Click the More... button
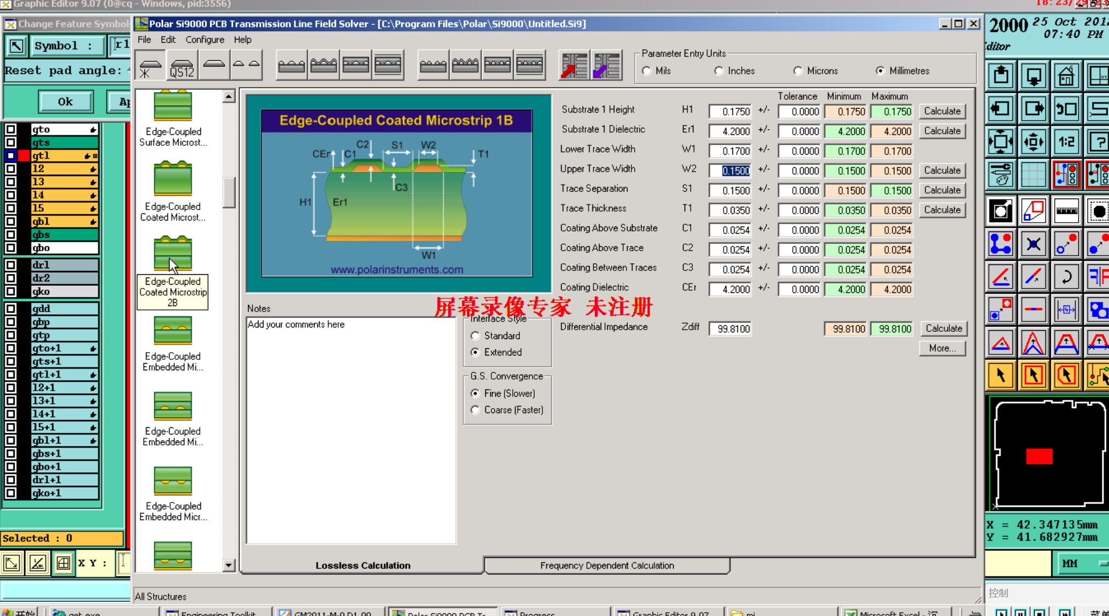 point(942,348)
